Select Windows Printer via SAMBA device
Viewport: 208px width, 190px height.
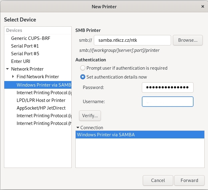tap(44, 85)
